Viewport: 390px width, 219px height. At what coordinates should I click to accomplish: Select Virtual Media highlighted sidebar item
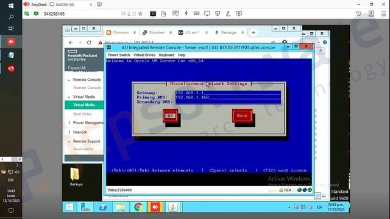click(84, 105)
